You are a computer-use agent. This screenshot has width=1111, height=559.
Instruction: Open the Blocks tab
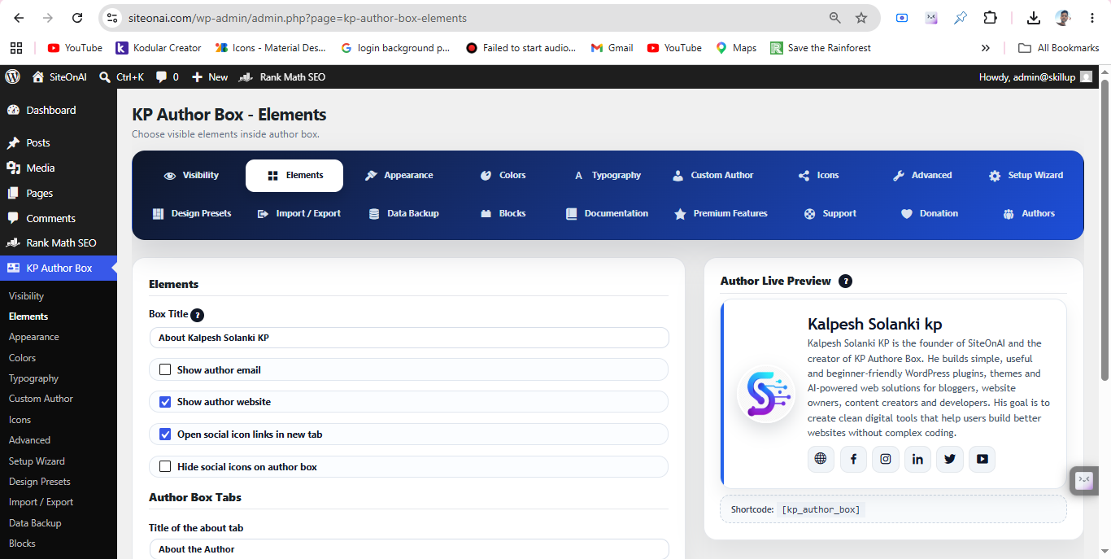pos(503,213)
